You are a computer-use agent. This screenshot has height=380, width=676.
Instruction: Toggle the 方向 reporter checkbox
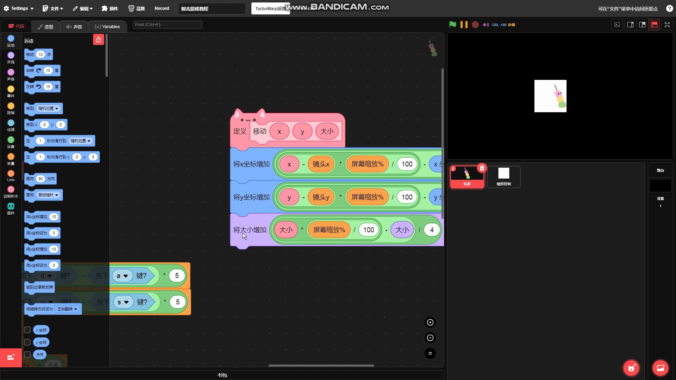coord(27,355)
